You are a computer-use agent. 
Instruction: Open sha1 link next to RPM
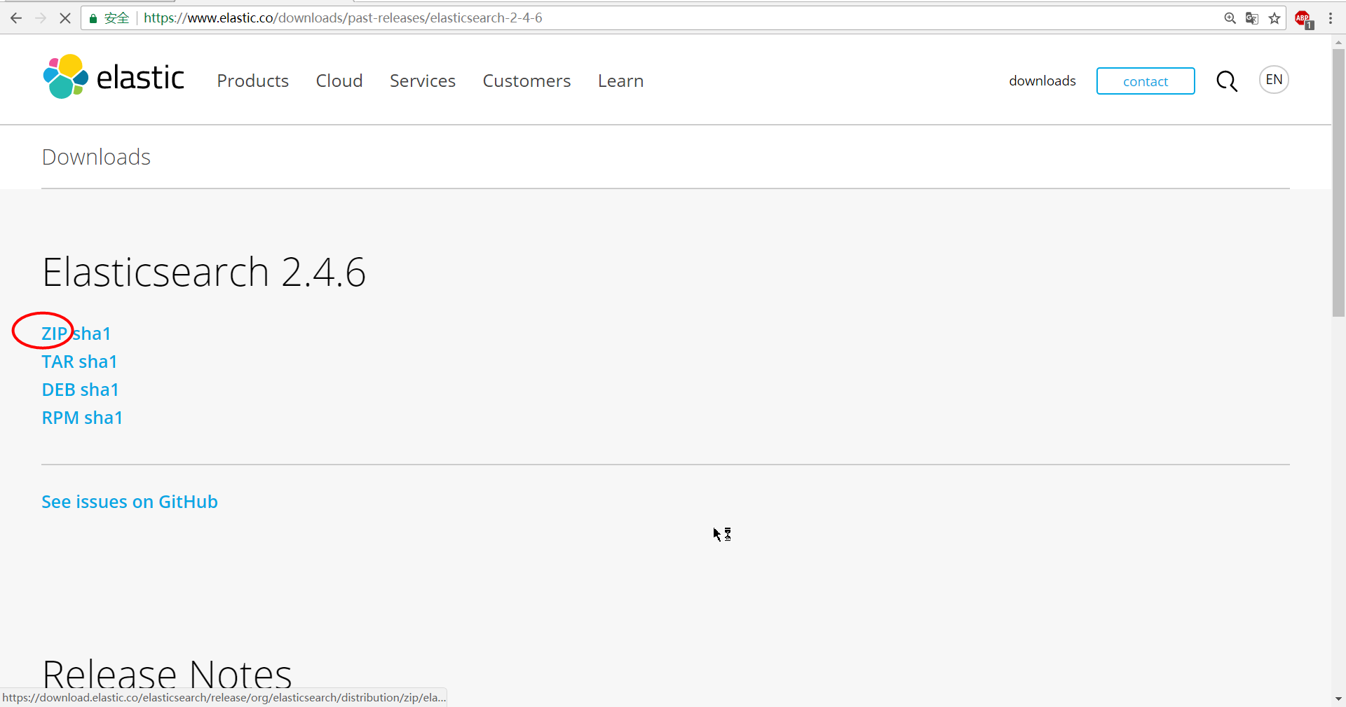pyautogui.click(x=104, y=418)
